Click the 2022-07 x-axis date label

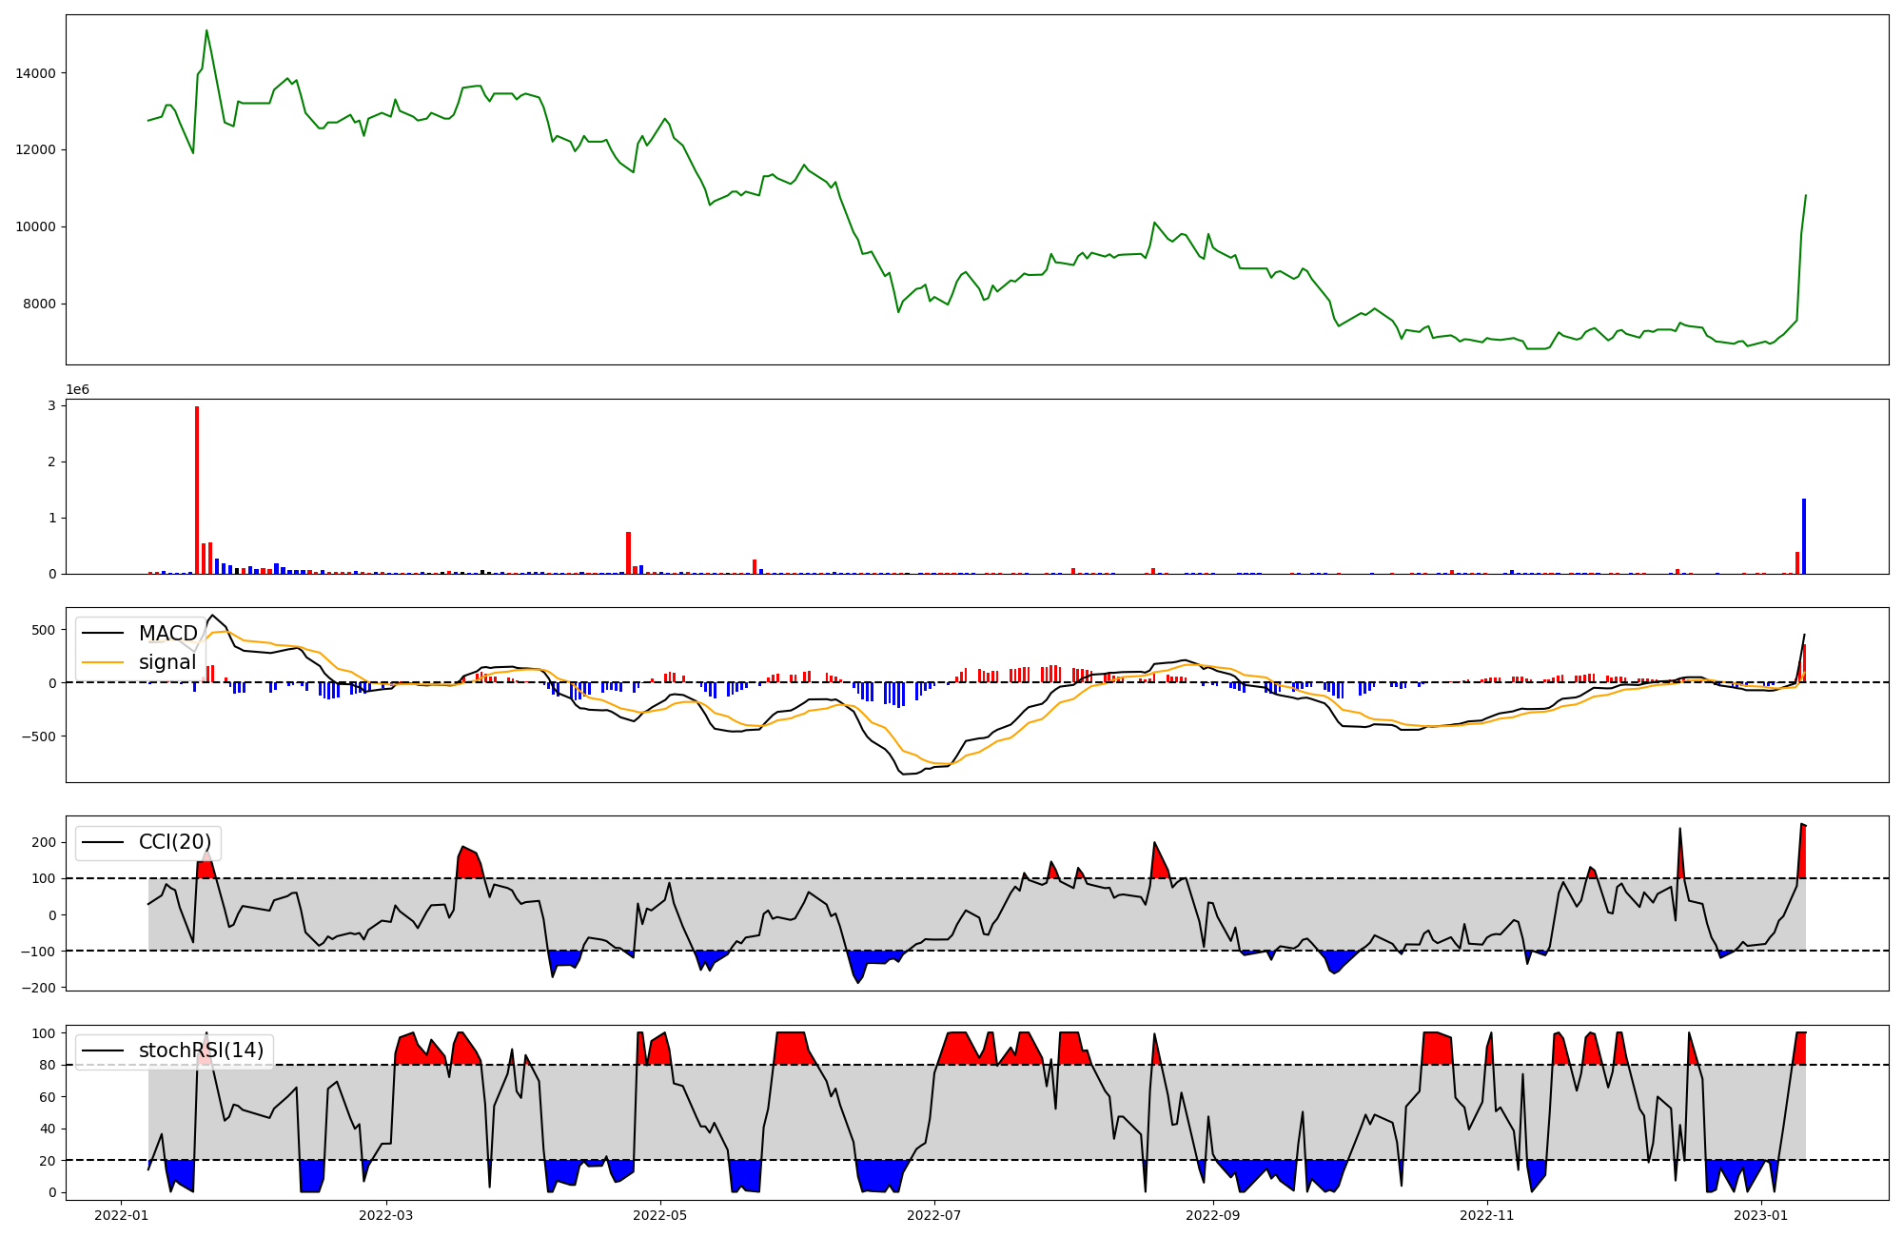[933, 1215]
